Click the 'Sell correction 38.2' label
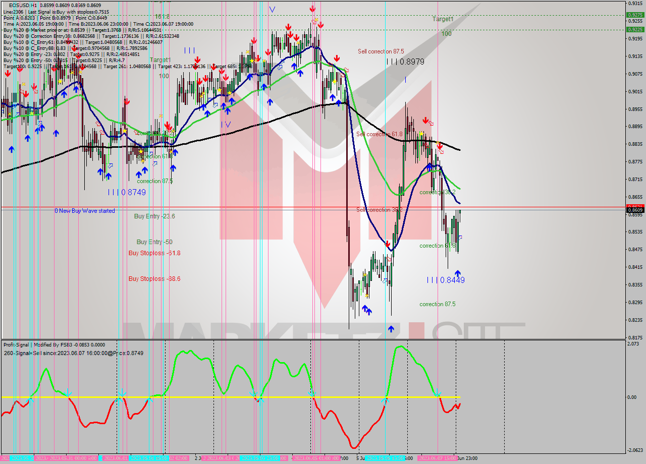The width and height of the screenshot is (646, 464). click(x=379, y=210)
